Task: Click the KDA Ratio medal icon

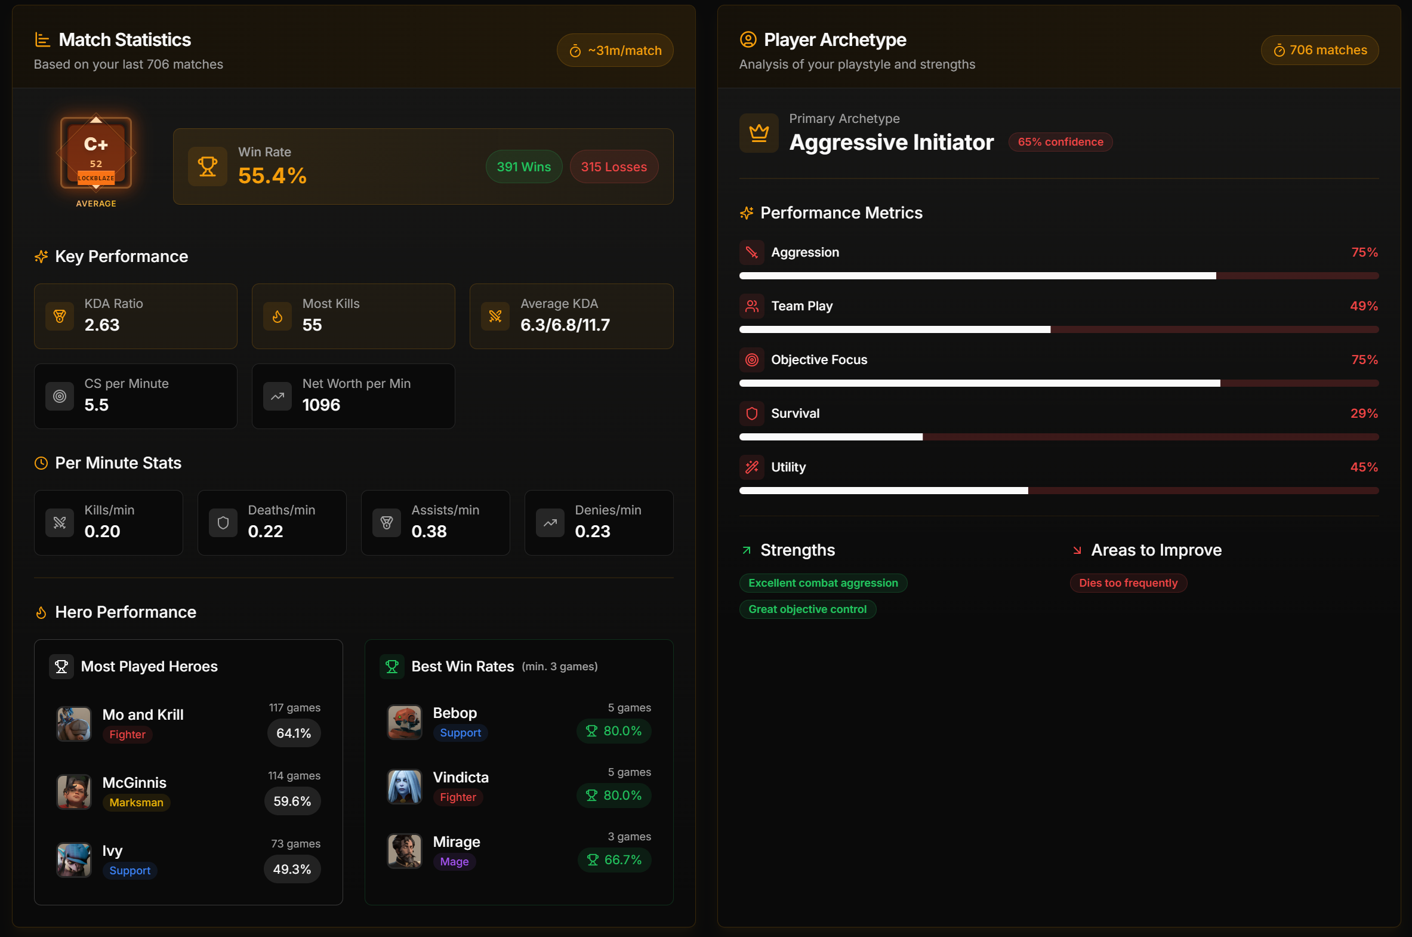Action: tap(60, 316)
